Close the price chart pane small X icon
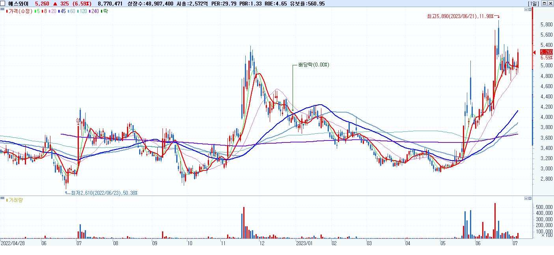Image resolution: width=554 pixels, height=255 pixels. coord(530,9)
